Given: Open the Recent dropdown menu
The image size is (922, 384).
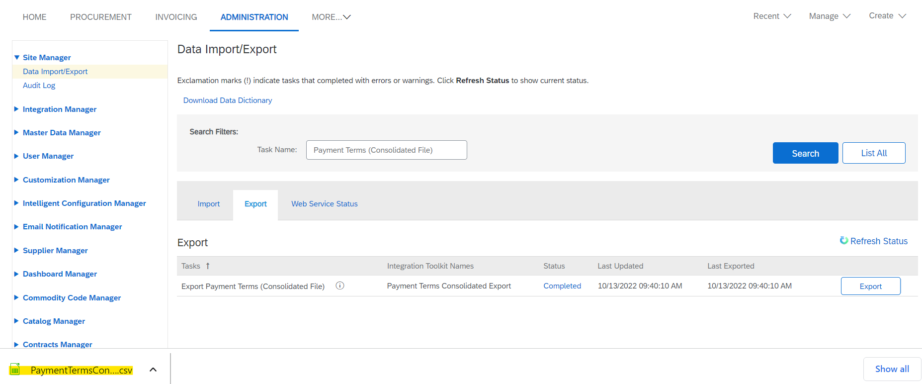Looking at the screenshot, I should coord(772,16).
